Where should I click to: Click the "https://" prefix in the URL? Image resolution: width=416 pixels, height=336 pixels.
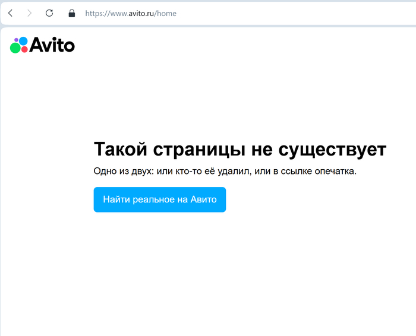tap(95, 13)
